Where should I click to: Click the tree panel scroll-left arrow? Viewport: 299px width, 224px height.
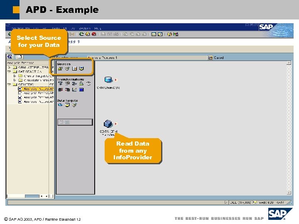[x=42, y=196]
